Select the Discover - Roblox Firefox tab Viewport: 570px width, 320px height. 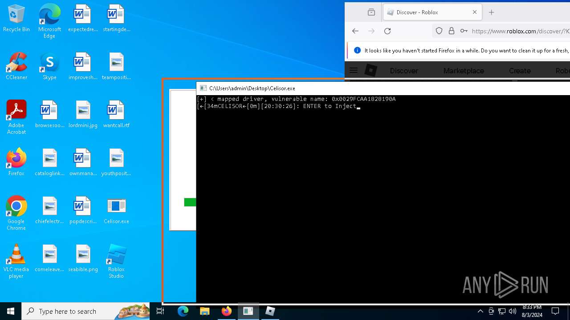pyautogui.click(x=432, y=12)
